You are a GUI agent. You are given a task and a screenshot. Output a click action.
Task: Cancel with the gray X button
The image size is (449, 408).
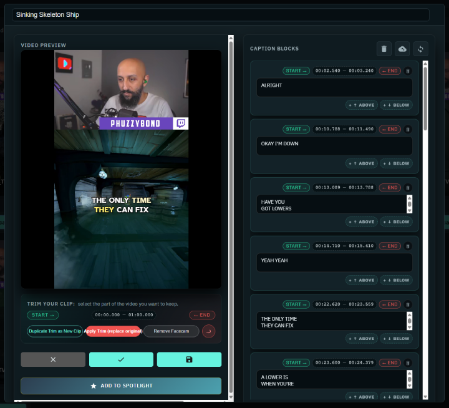[53, 359]
